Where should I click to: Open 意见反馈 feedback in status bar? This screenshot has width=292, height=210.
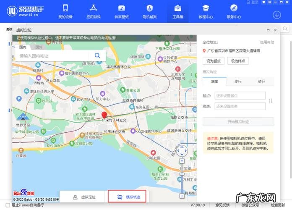tap(222, 205)
